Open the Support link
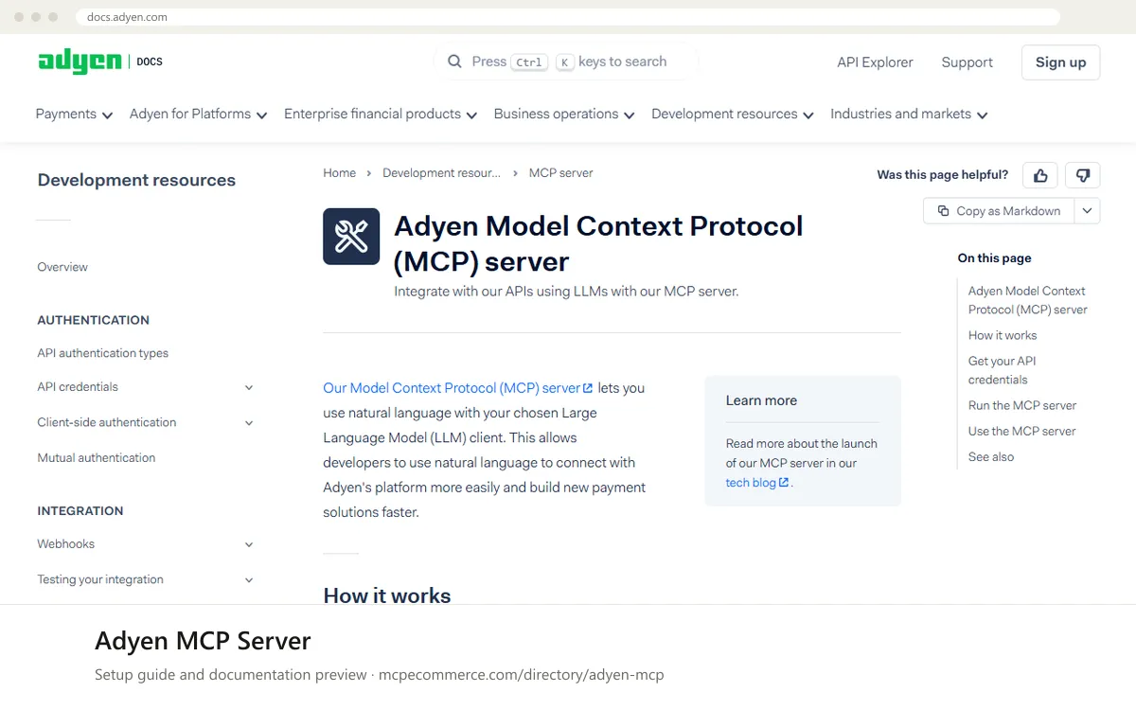 [x=967, y=62]
